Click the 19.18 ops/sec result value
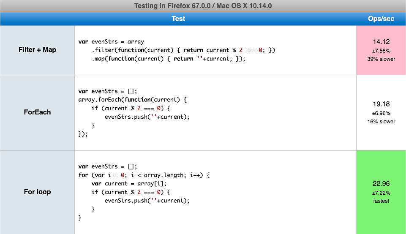Screen dimensions: 406x234 (x=381, y=104)
